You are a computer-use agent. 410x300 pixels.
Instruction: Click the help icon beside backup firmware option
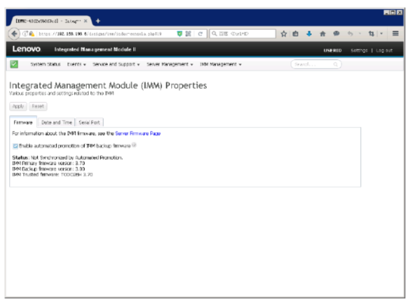[x=134, y=145]
